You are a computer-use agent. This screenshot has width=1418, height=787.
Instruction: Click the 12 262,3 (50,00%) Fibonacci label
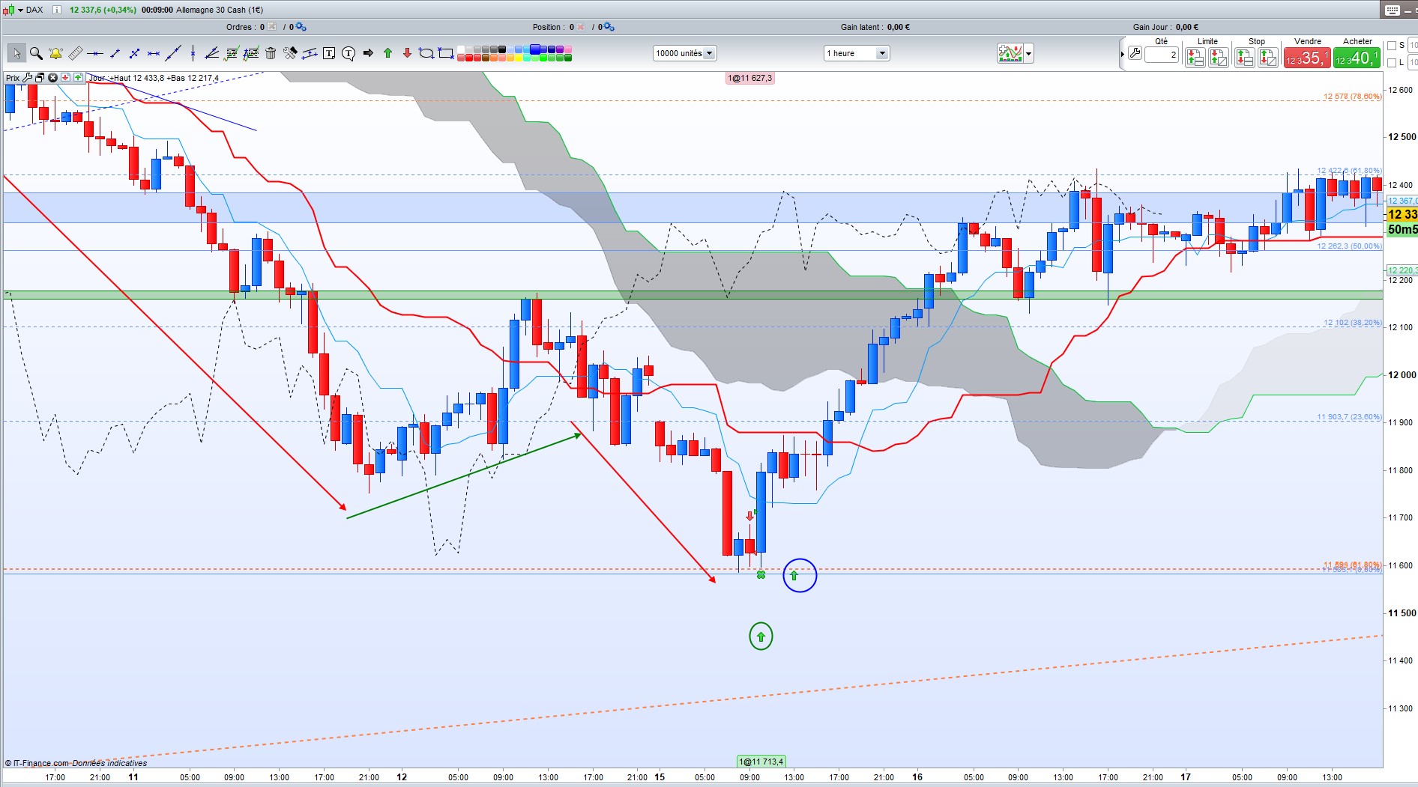pos(1349,246)
